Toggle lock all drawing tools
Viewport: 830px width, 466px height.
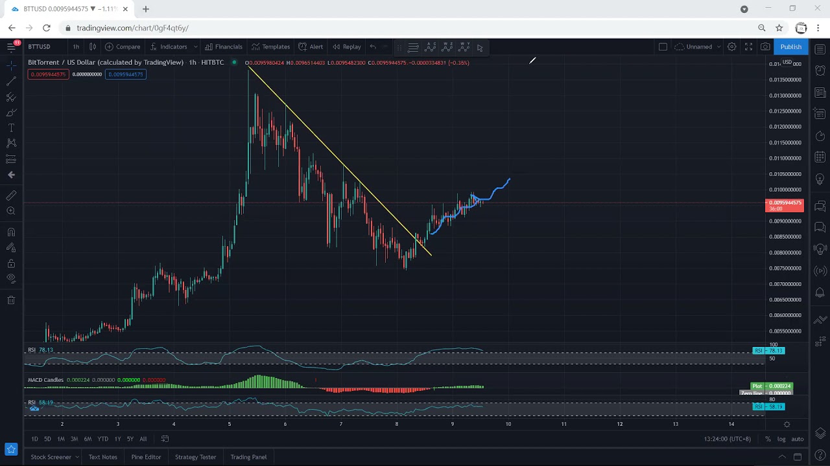[11, 263]
